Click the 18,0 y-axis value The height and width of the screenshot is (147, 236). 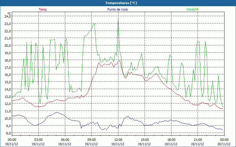(8, 60)
